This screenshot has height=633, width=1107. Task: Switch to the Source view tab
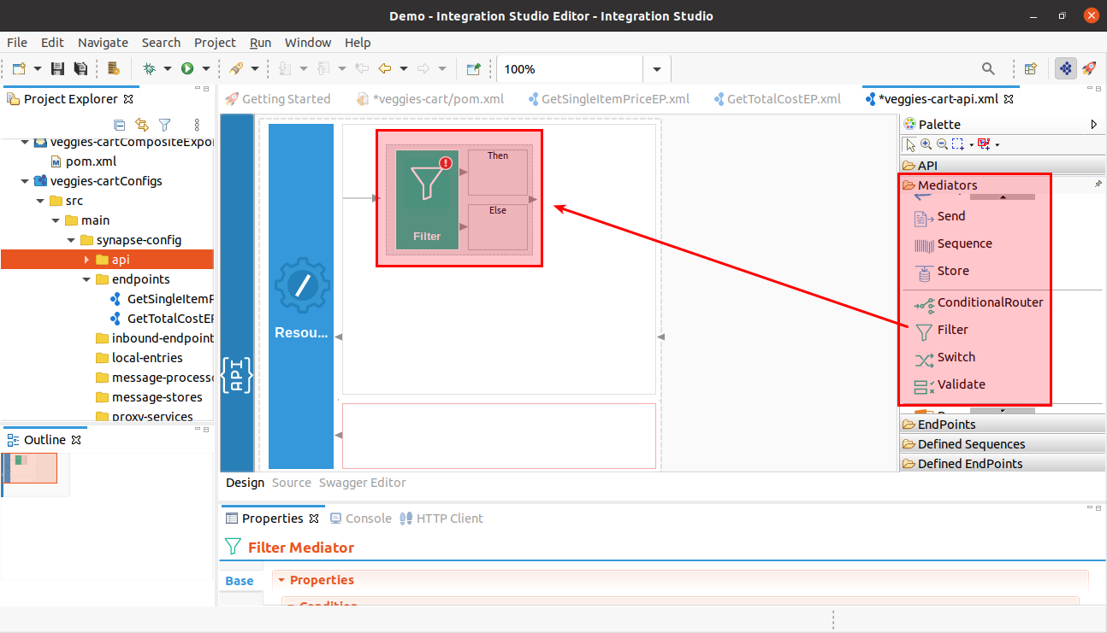(291, 483)
